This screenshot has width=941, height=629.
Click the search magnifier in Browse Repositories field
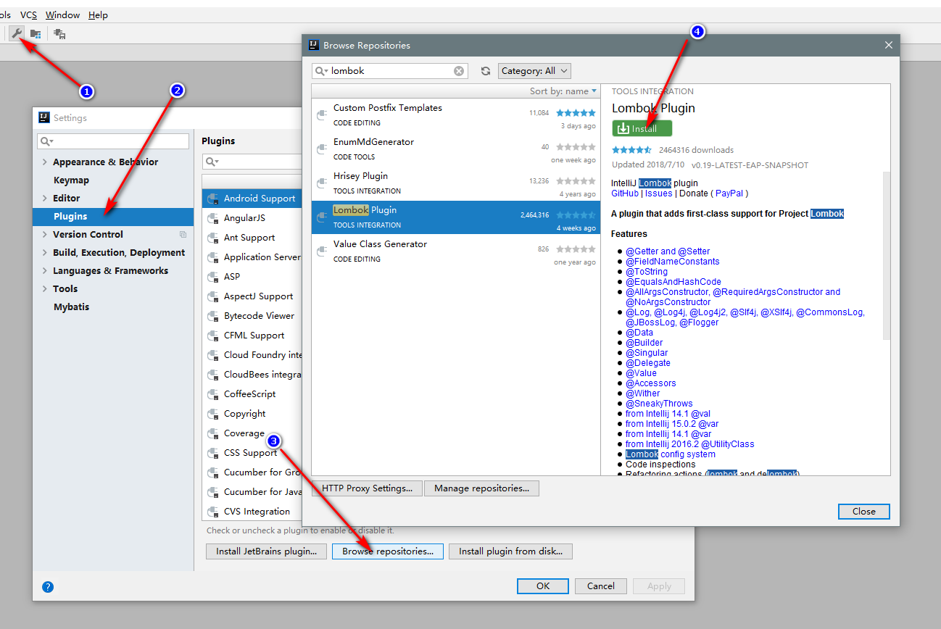click(321, 71)
